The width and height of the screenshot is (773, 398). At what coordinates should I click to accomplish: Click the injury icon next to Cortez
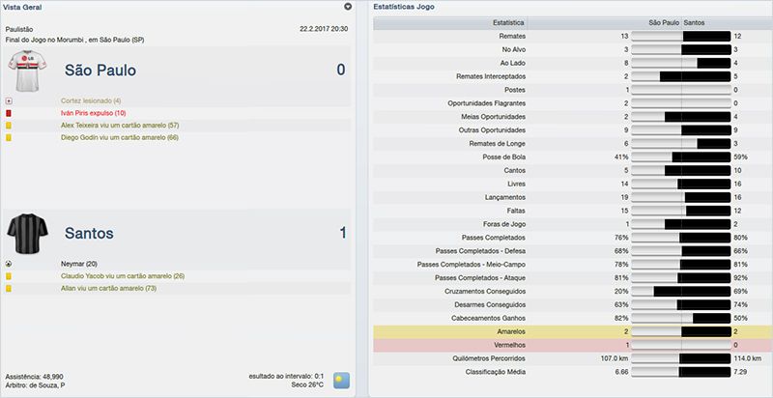[x=9, y=100]
